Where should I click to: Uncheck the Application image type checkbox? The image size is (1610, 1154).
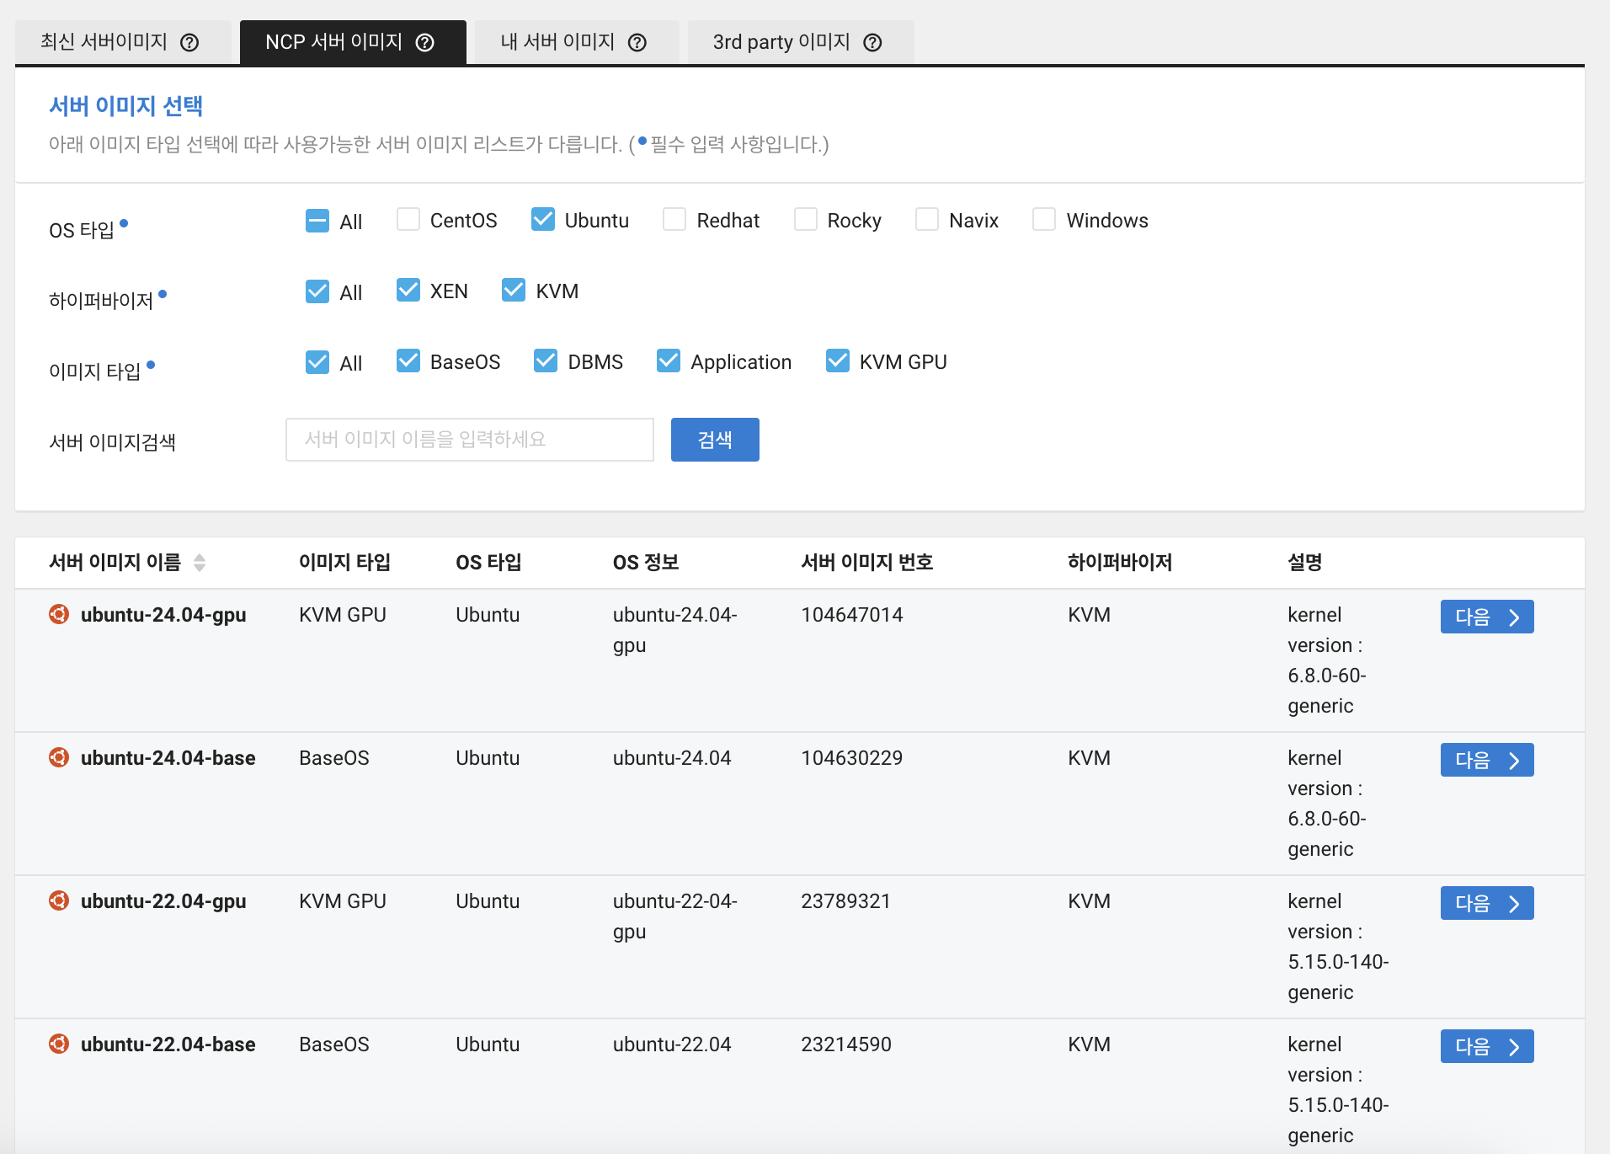coord(669,361)
